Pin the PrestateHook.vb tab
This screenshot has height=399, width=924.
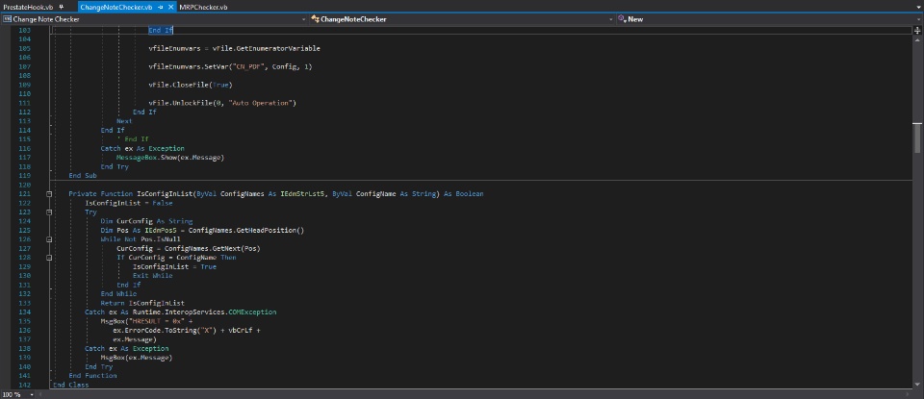point(61,6)
